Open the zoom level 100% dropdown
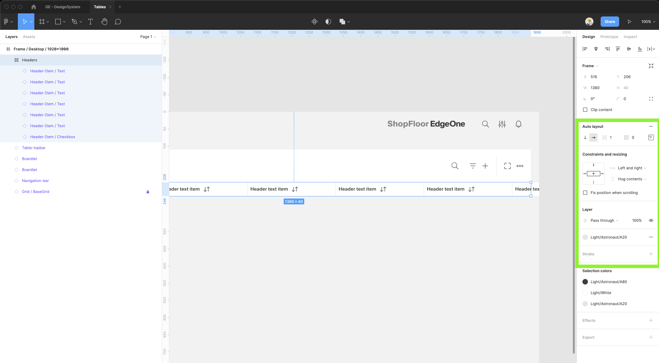The height and width of the screenshot is (363, 659). point(648,22)
